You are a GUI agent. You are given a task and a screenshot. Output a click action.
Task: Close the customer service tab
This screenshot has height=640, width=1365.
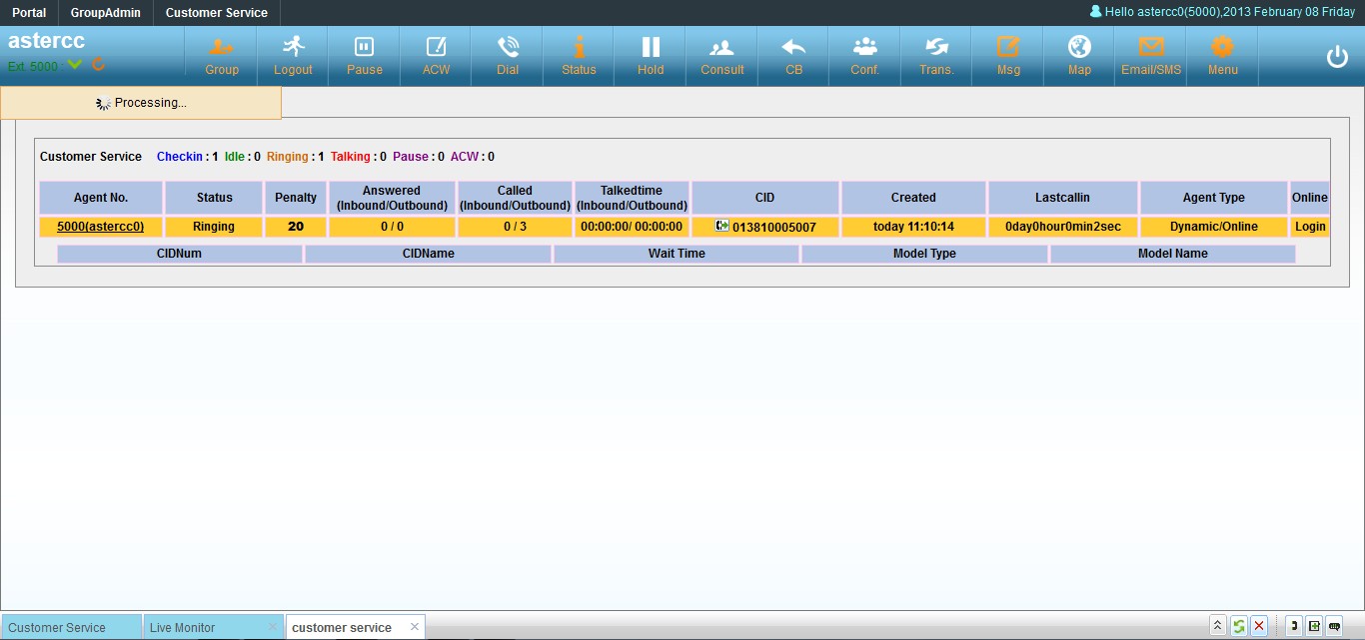[415, 627]
